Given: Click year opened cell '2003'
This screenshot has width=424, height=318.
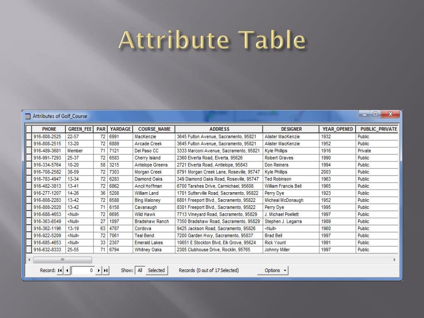Looking at the screenshot, I should (337, 172).
